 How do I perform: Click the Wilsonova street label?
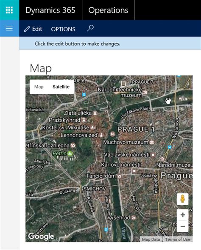click(175, 128)
